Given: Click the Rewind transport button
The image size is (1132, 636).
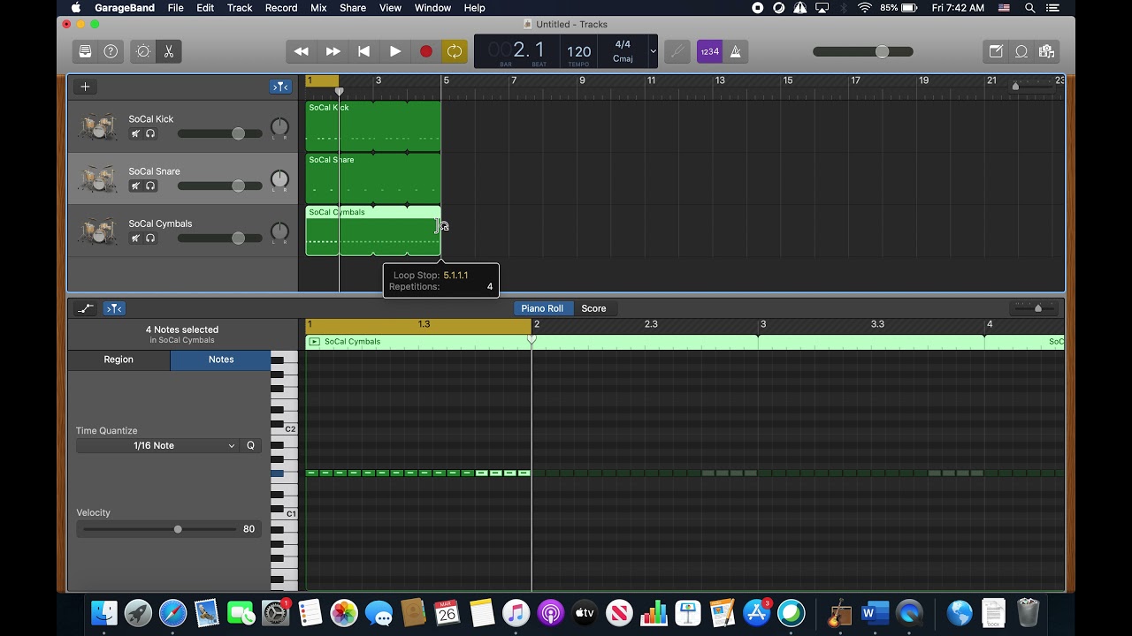Looking at the screenshot, I should [302, 51].
